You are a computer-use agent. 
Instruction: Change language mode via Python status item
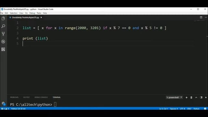pyautogui.click(x=196, y=109)
